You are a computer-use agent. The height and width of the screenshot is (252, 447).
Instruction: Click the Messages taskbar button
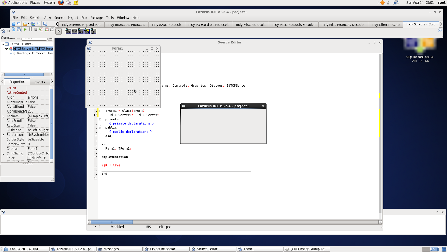point(119,249)
